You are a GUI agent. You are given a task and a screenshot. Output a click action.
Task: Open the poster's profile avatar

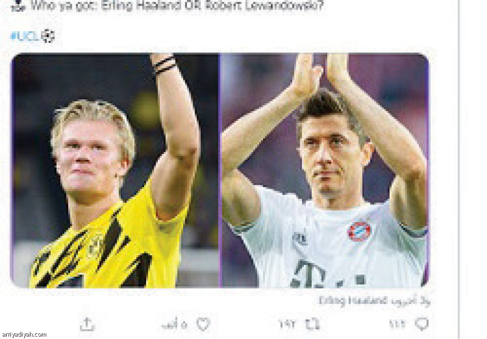tap(18, 6)
